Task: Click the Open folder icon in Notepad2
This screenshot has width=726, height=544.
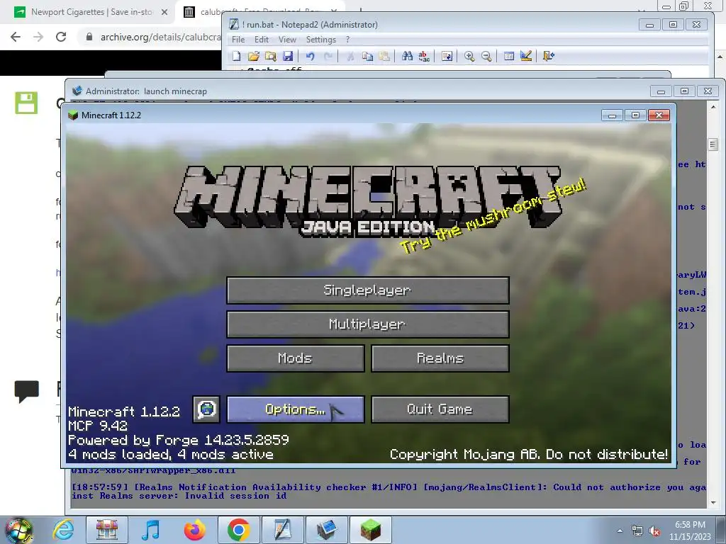Action: pos(253,57)
